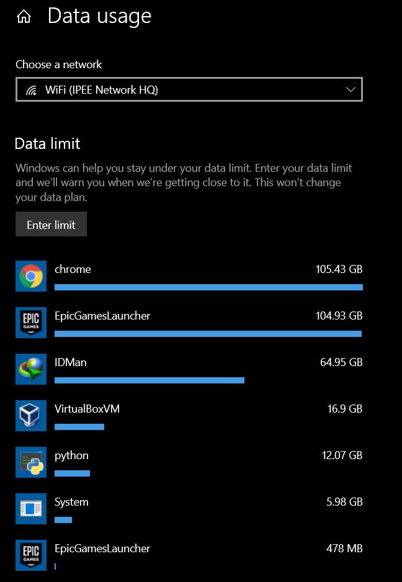Click the python app icon
Image resolution: width=402 pixels, height=582 pixels.
(31, 462)
